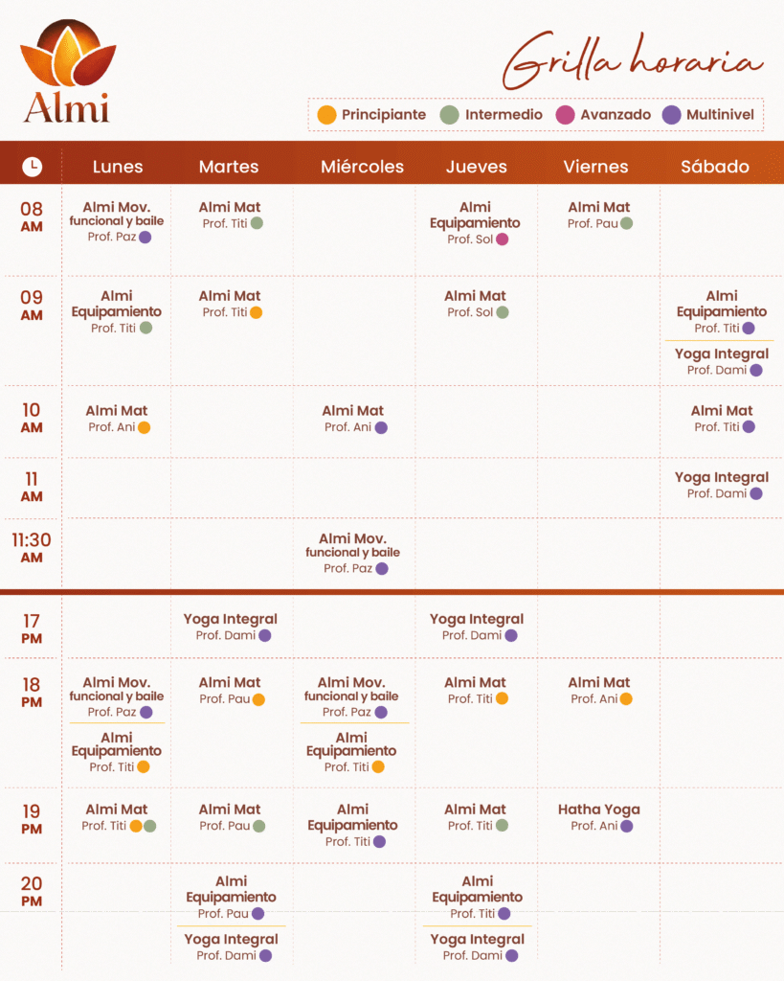
Task: Click the purple Multinivel dot in the legend
Action: [x=672, y=115]
